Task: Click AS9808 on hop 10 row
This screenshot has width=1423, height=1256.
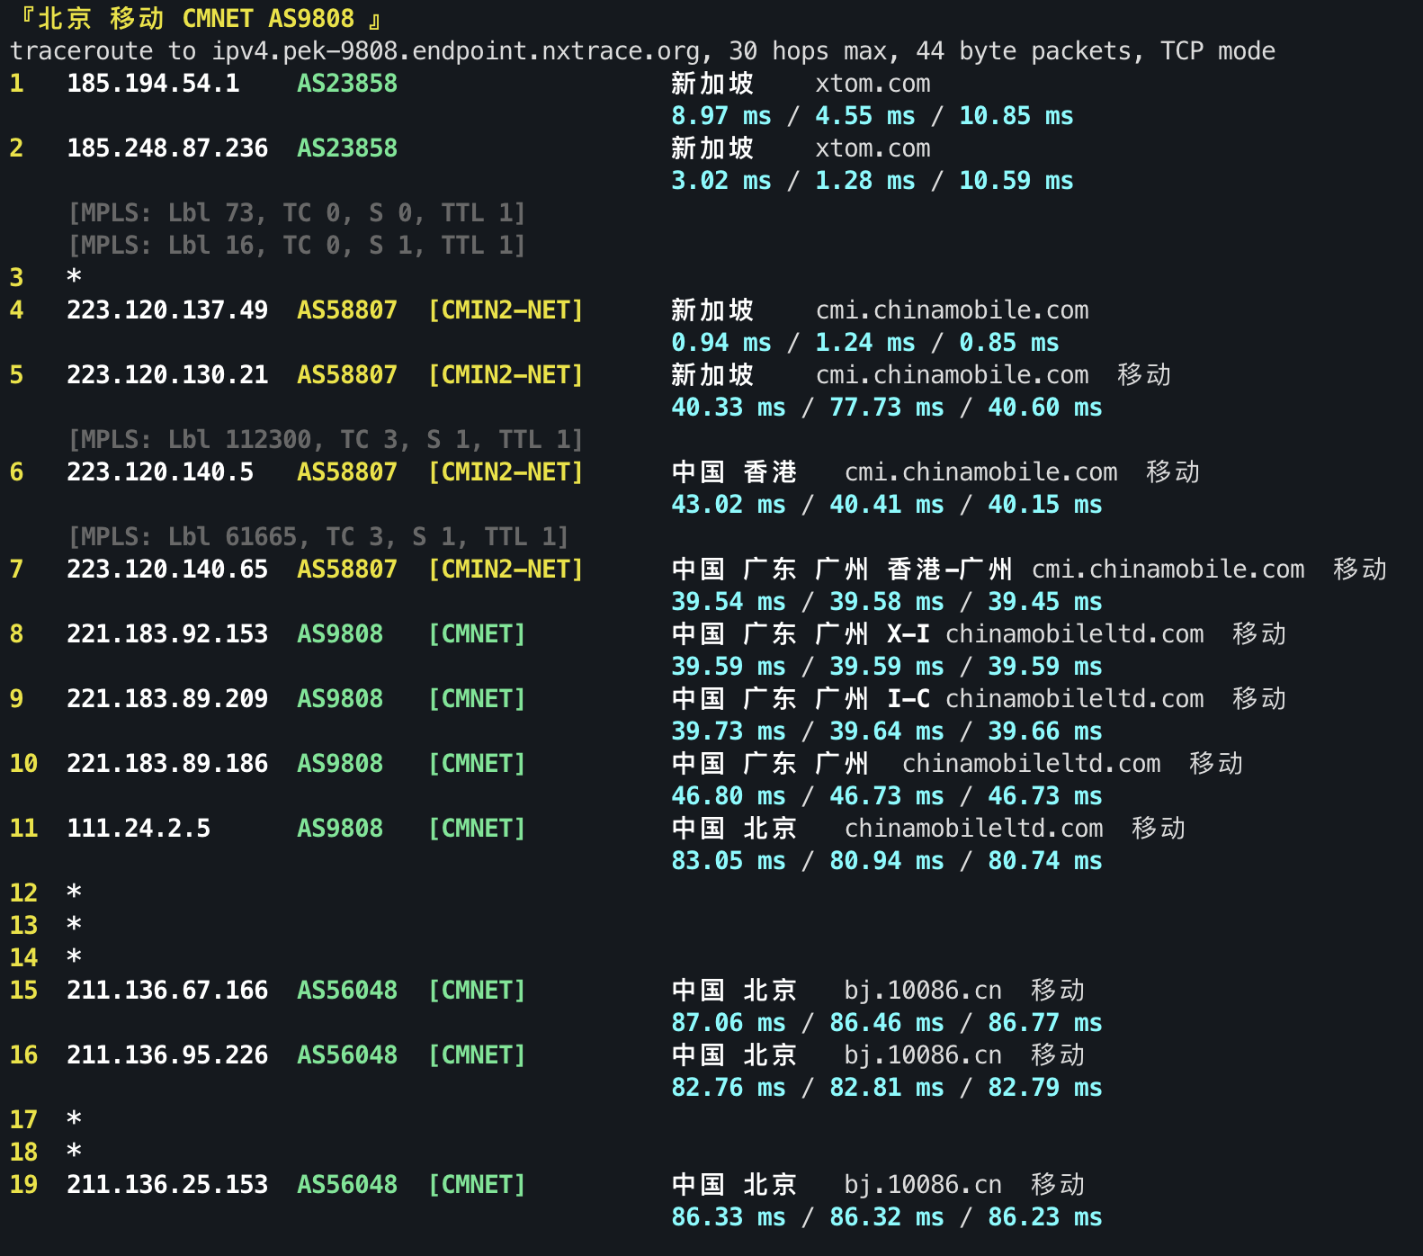Action: pos(340,764)
